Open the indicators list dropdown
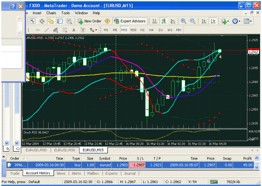 225,21
